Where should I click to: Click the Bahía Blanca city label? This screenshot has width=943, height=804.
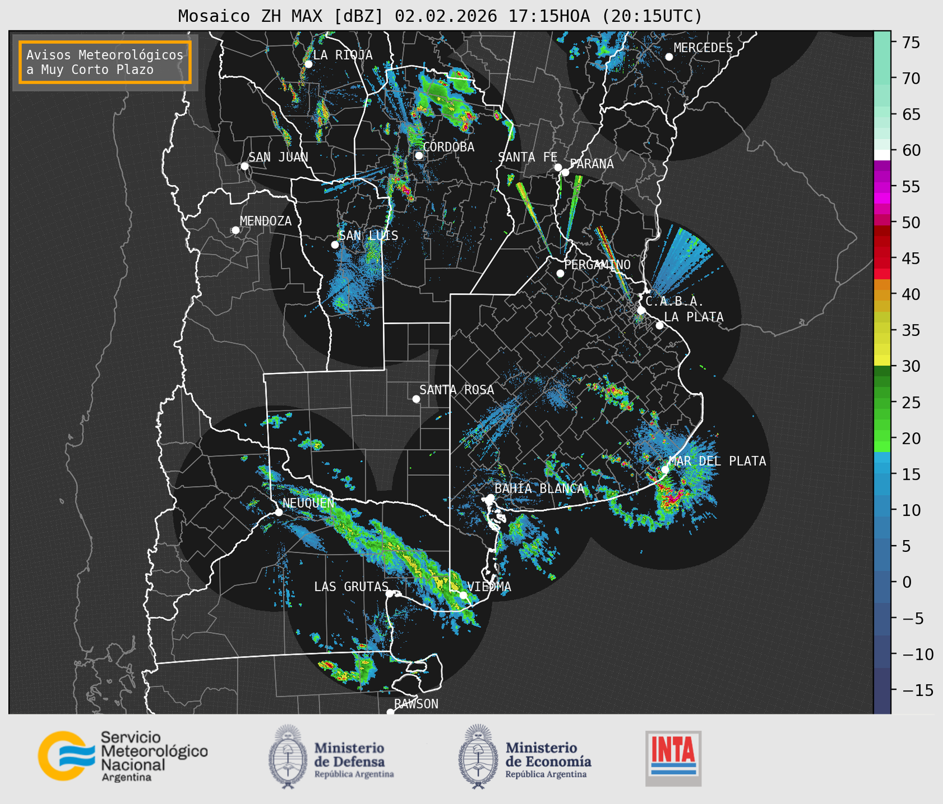coord(539,489)
